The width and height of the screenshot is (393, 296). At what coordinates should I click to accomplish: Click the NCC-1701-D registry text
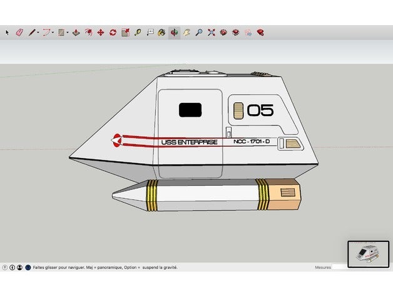(x=252, y=142)
